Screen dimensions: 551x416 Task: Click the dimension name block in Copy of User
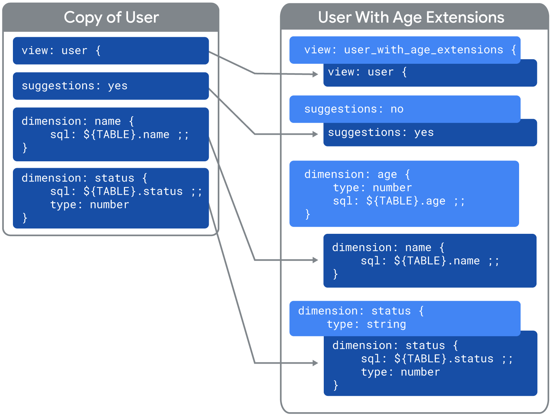click(x=111, y=134)
